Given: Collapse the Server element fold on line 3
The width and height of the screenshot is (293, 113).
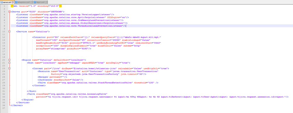Looking at the screenshot, I should tap(9, 12).
